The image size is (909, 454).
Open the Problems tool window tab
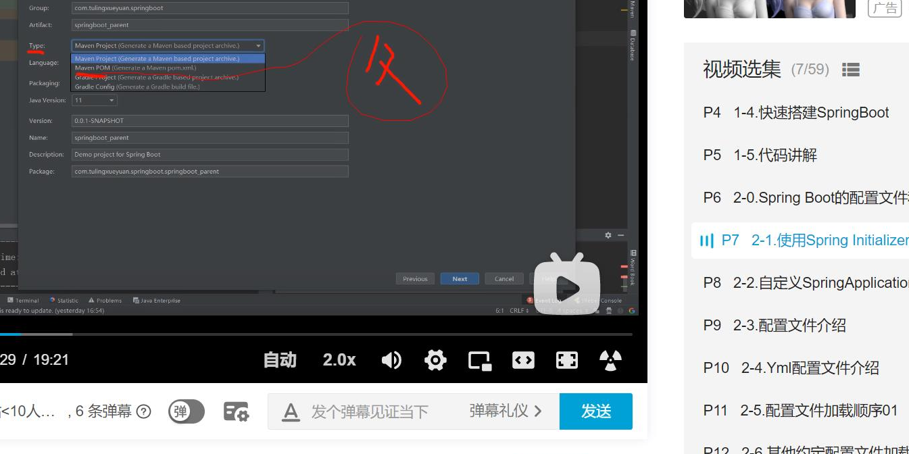(x=105, y=301)
